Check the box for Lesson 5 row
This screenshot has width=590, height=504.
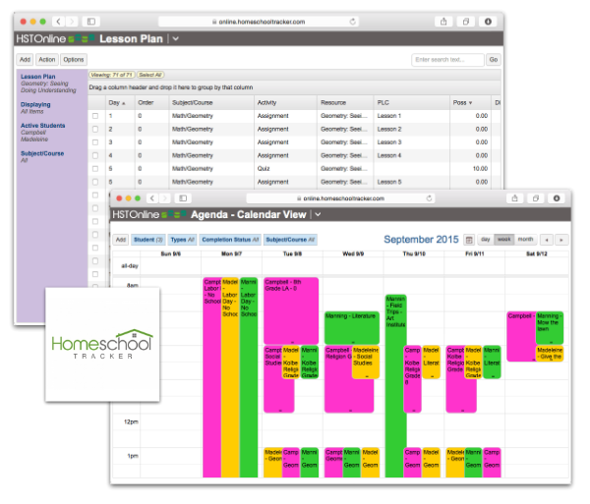pyautogui.click(x=95, y=182)
